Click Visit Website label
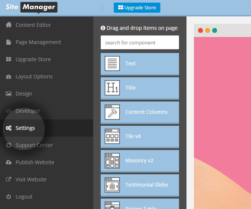The height and width of the screenshot is (209, 251). pos(31,180)
